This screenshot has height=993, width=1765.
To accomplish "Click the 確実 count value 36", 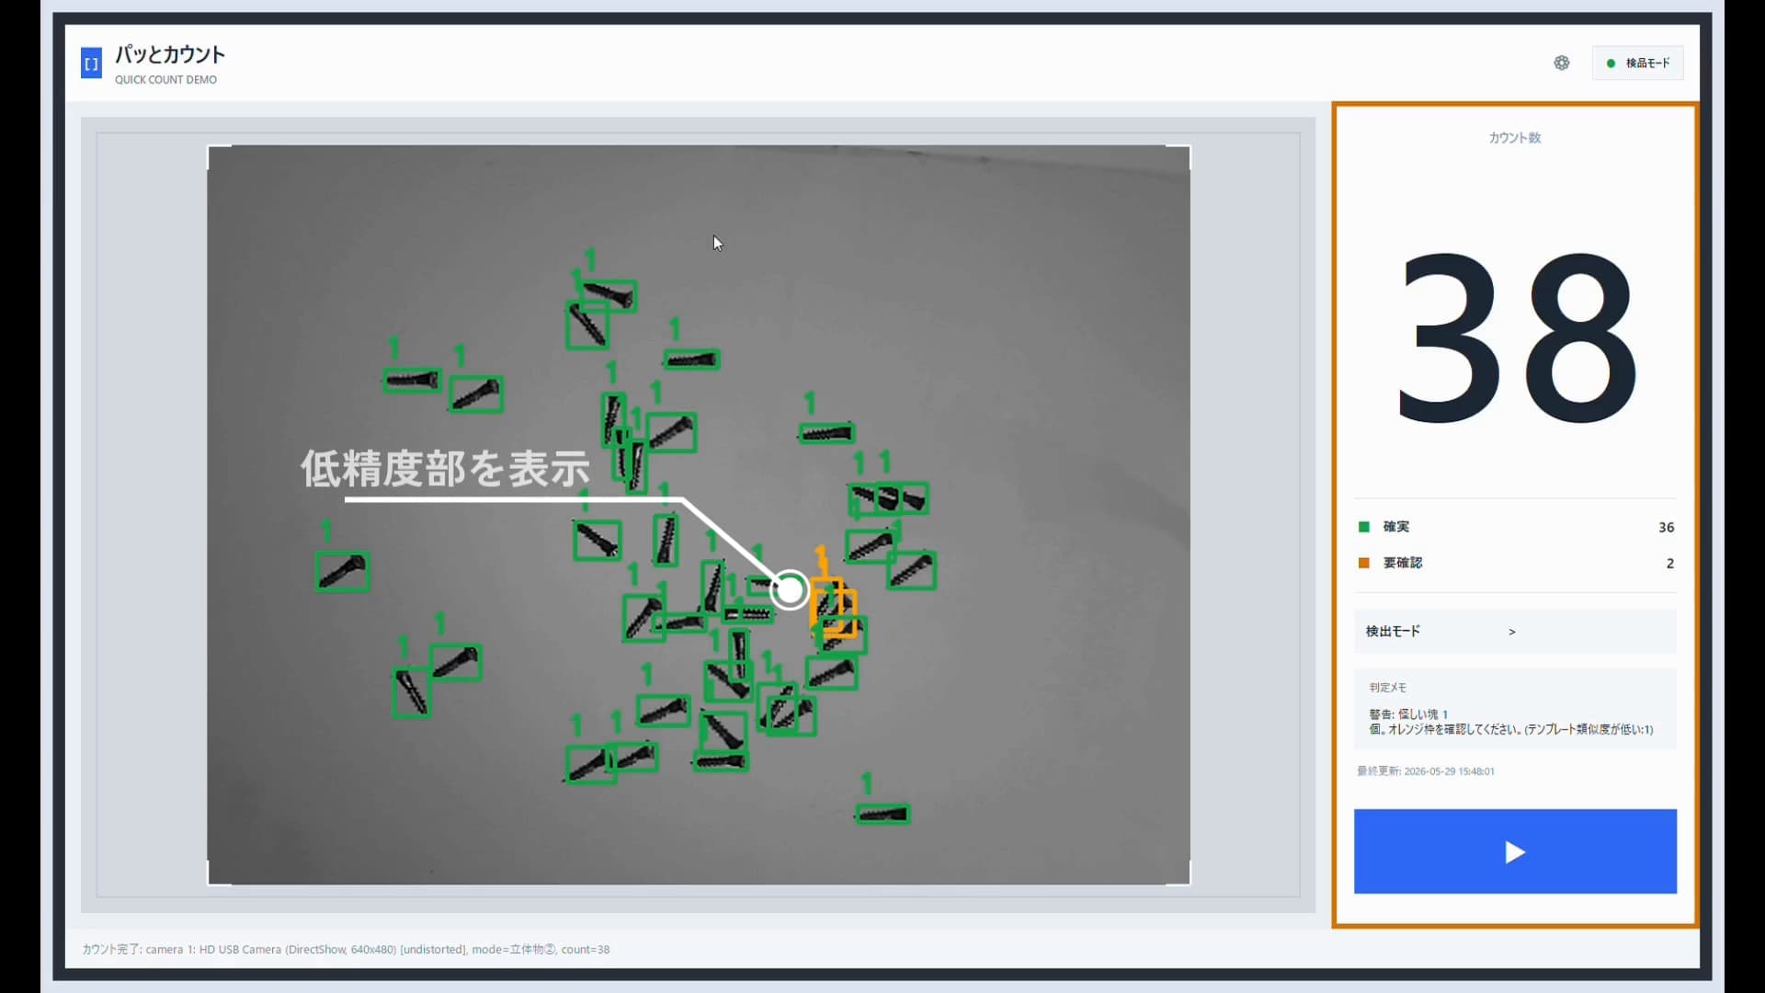I will point(1666,527).
